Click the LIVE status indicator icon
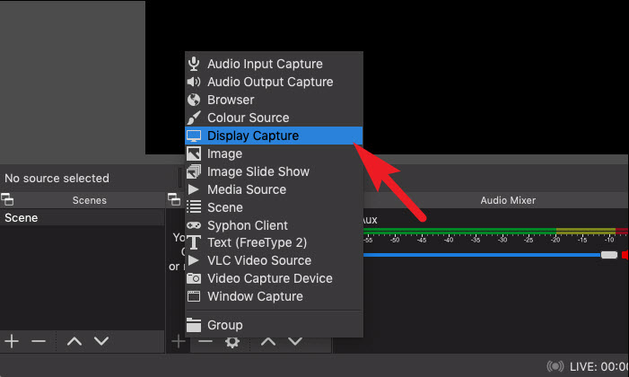 [555, 366]
